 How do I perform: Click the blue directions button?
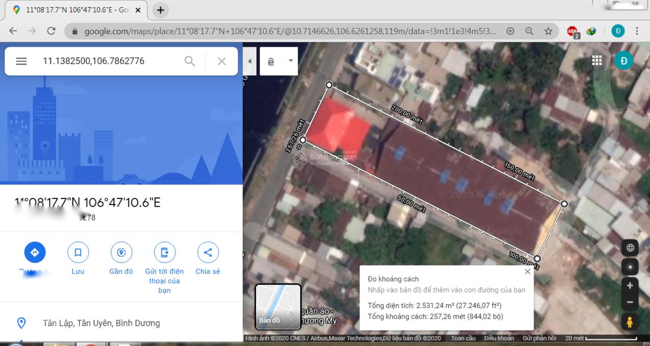tap(35, 252)
